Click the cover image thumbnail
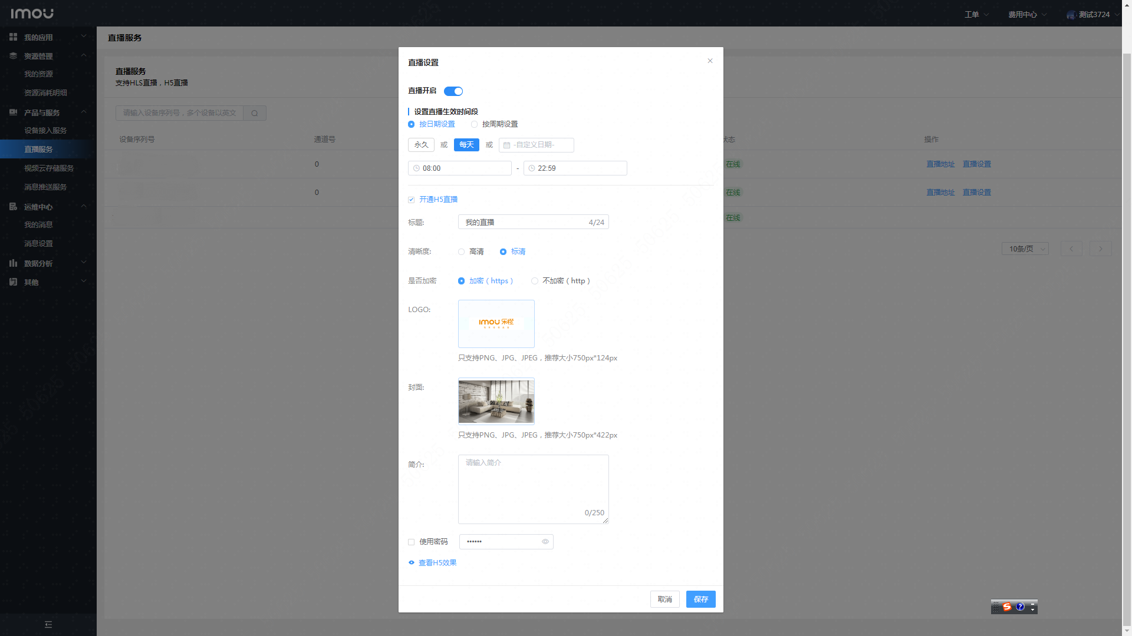The image size is (1132, 636). [496, 402]
